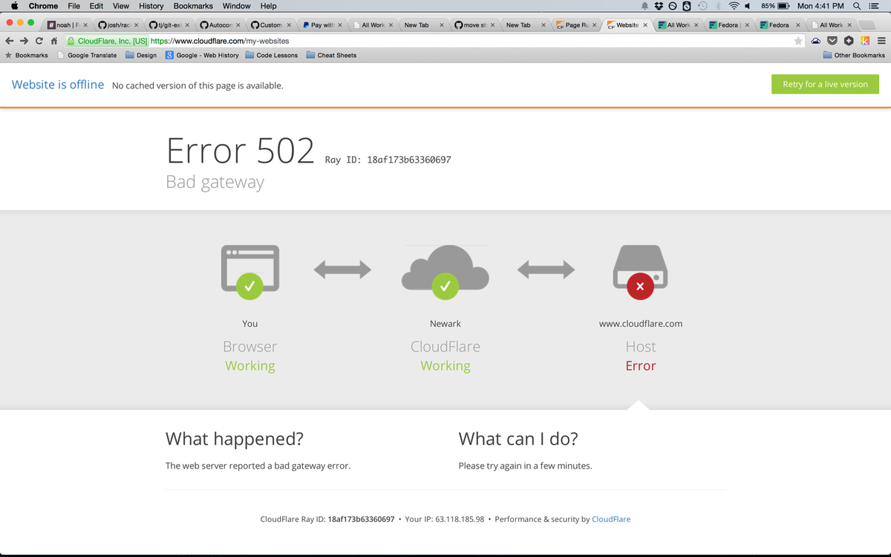This screenshot has height=557, width=891.
Task: Click the CloudFlare cloud checkmark icon
Action: coord(445,285)
